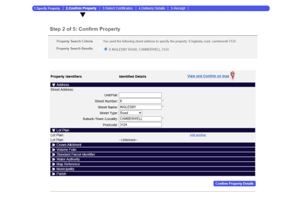300x197 pixels.
Task: Collapse the Address section
Action: (153, 85)
